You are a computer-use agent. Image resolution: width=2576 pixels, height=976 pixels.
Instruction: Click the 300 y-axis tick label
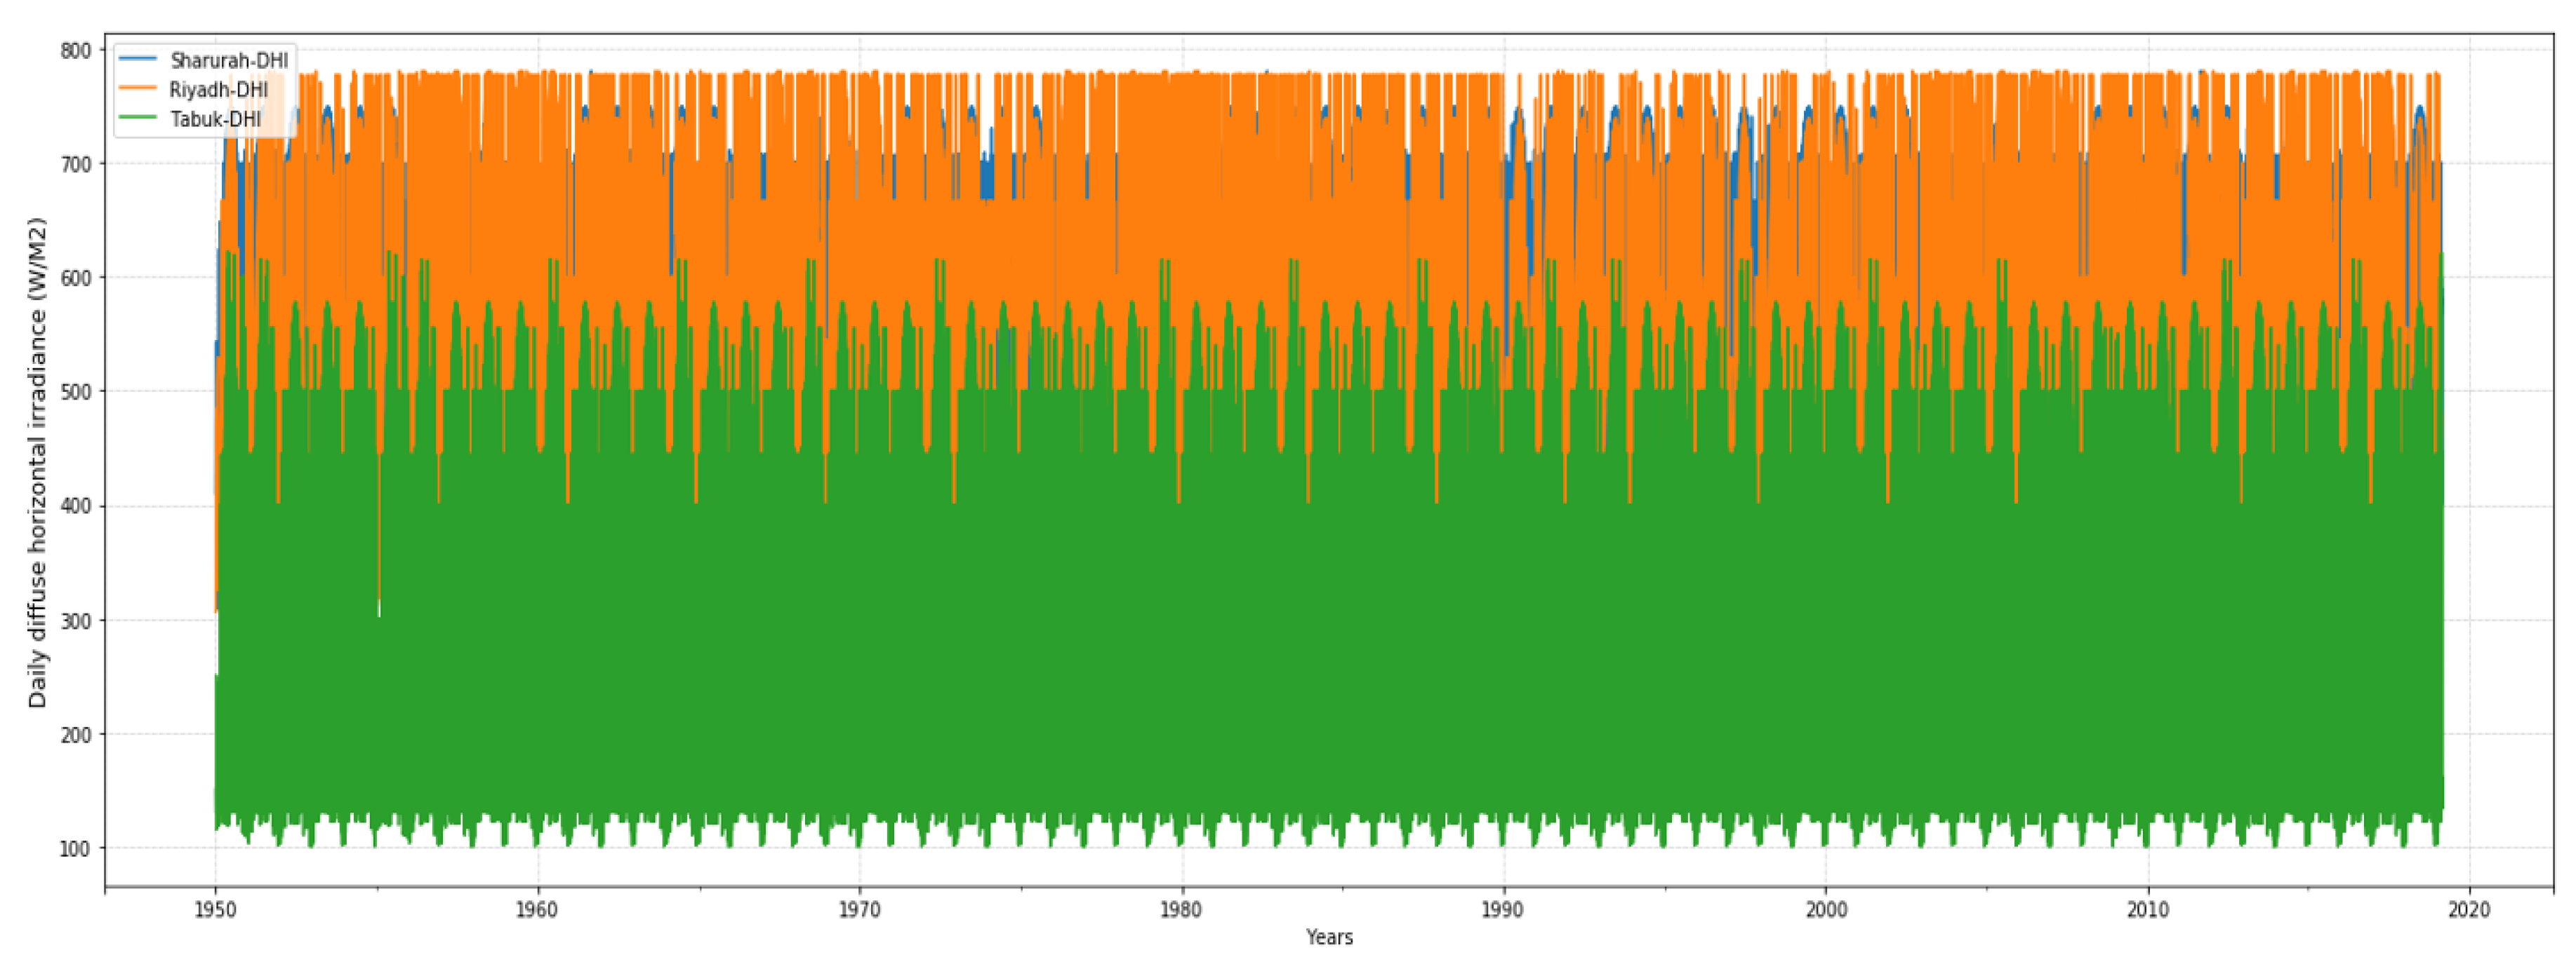[75, 621]
